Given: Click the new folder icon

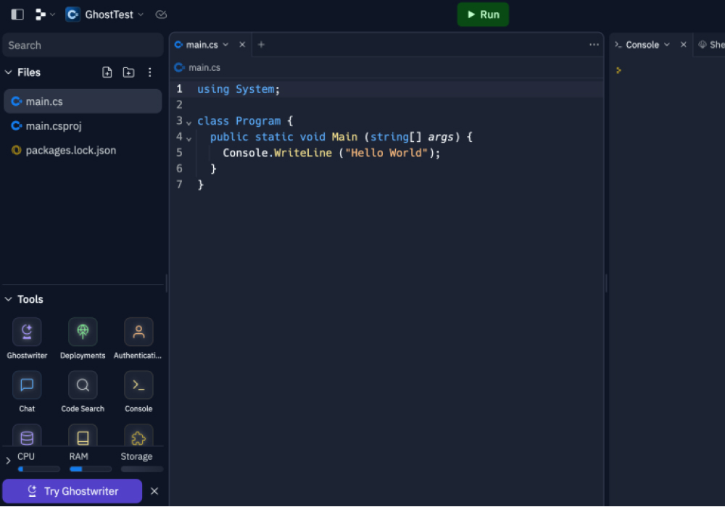Looking at the screenshot, I should pos(128,72).
